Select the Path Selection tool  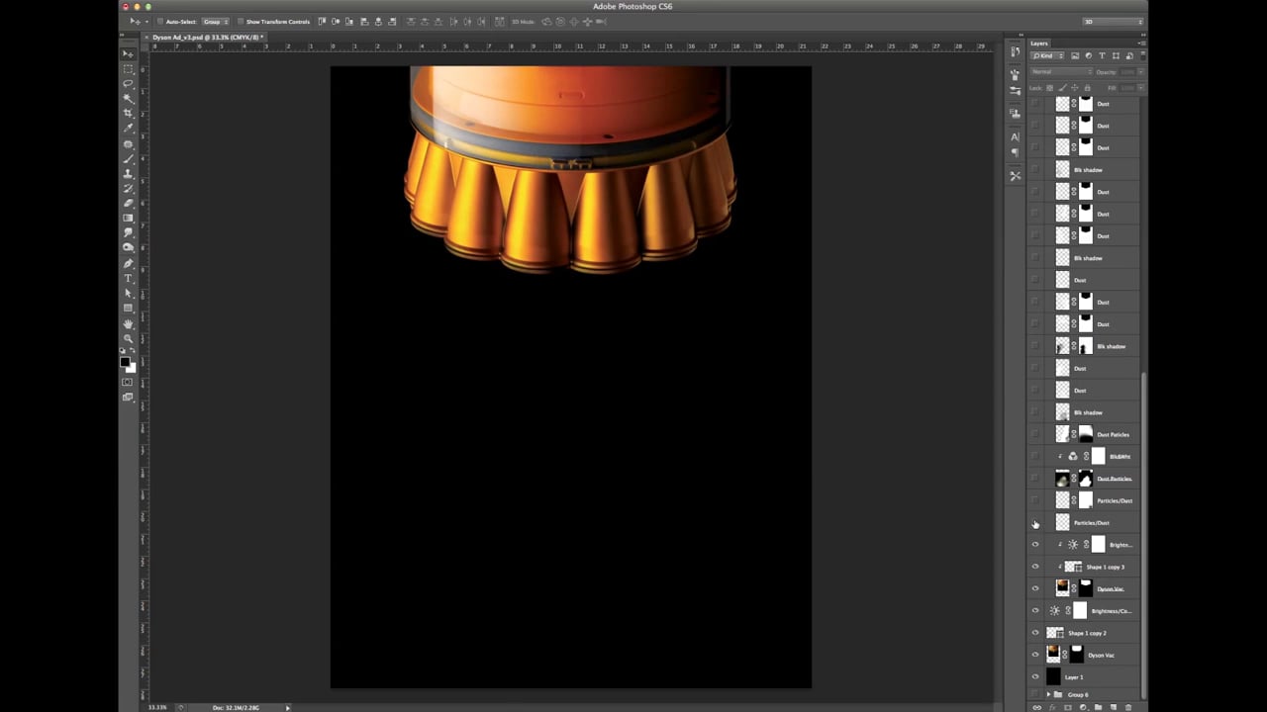coord(128,294)
